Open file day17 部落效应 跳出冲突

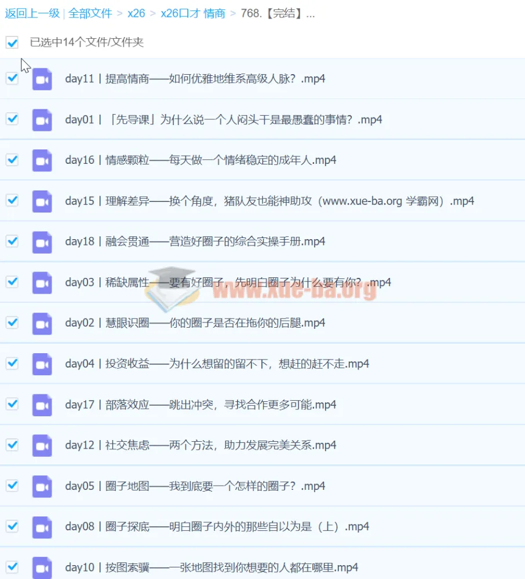pyautogui.click(x=200, y=405)
